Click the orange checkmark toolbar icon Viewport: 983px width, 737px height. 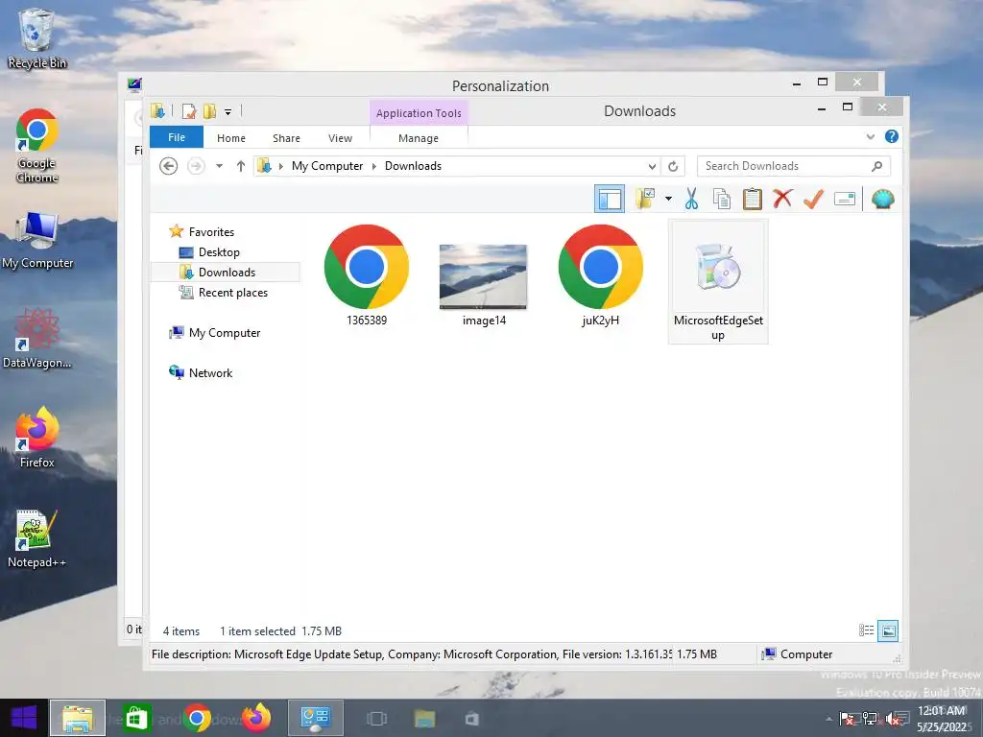(x=813, y=200)
